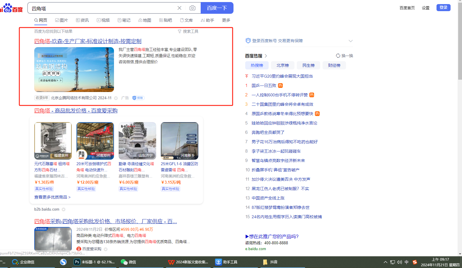Open 勤缘 寺庙经幢文化塔 product link
Viewport: 462px width, 268px height.
click(136, 167)
